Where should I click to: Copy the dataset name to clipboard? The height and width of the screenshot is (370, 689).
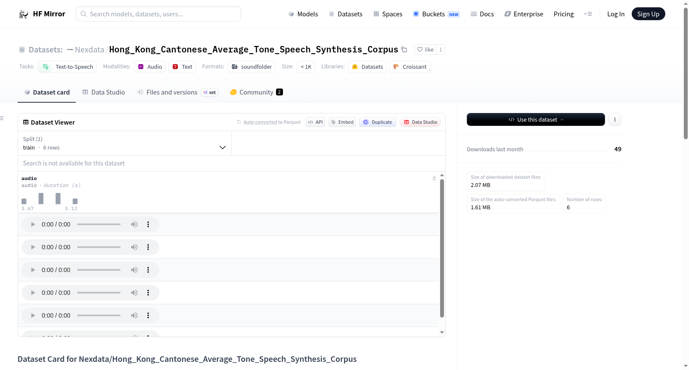pos(404,49)
